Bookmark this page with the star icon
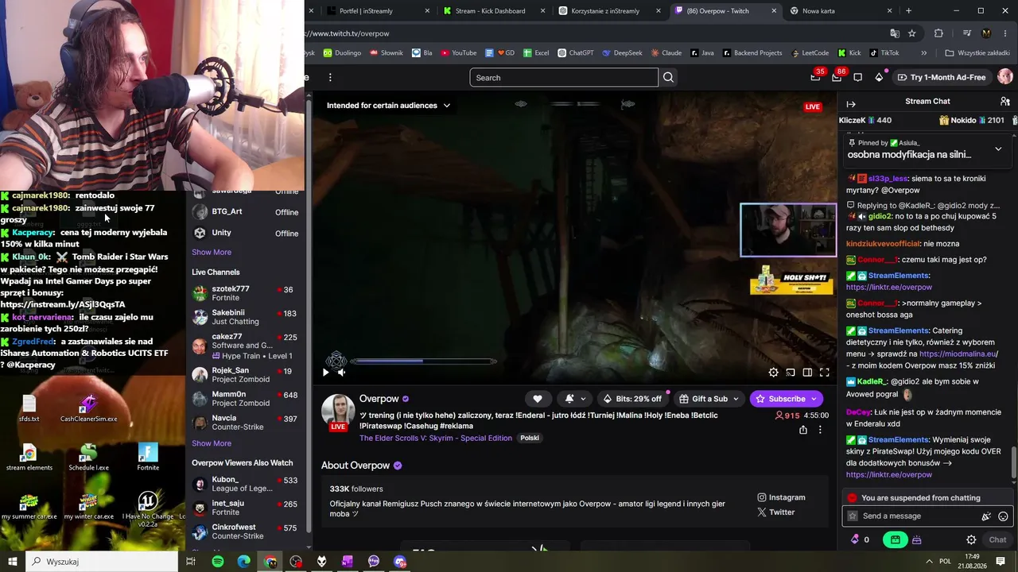 [912, 33]
